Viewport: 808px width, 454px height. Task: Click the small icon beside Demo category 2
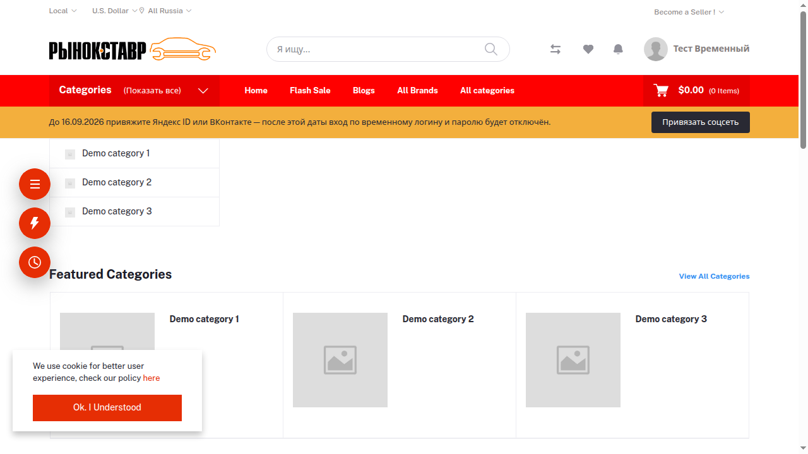(70, 183)
